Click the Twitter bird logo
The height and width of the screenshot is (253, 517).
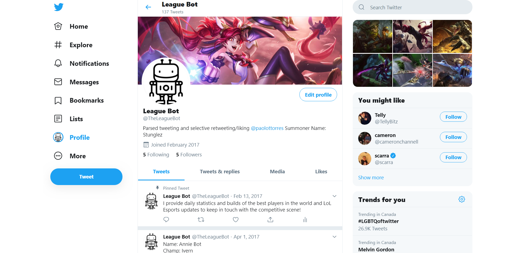click(x=59, y=7)
